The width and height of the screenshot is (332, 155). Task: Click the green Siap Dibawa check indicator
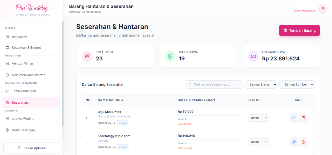170,56
